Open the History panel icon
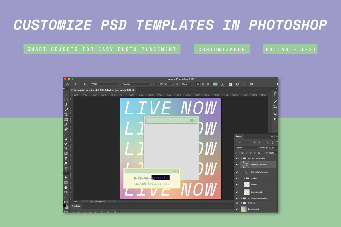Viewport: 341px width, 227px height. point(275,94)
